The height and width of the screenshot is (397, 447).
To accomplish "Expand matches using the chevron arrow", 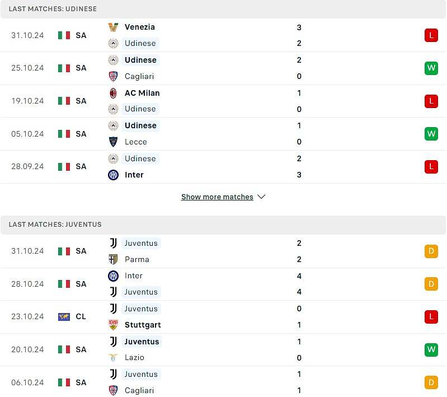I will (261, 197).
